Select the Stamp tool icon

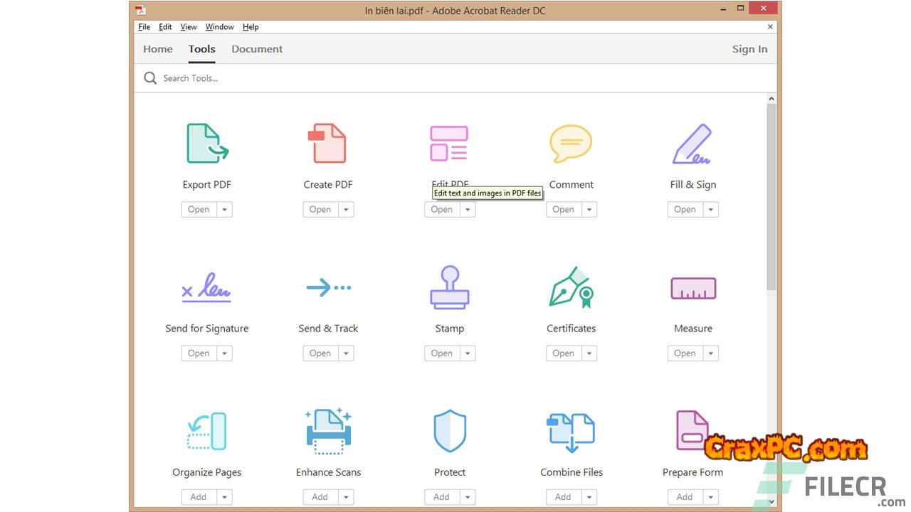[x=449, y=287]
